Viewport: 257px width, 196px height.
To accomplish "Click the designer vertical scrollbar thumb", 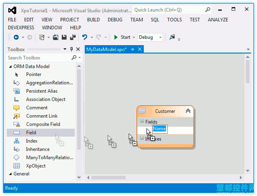I will (247, 71).
